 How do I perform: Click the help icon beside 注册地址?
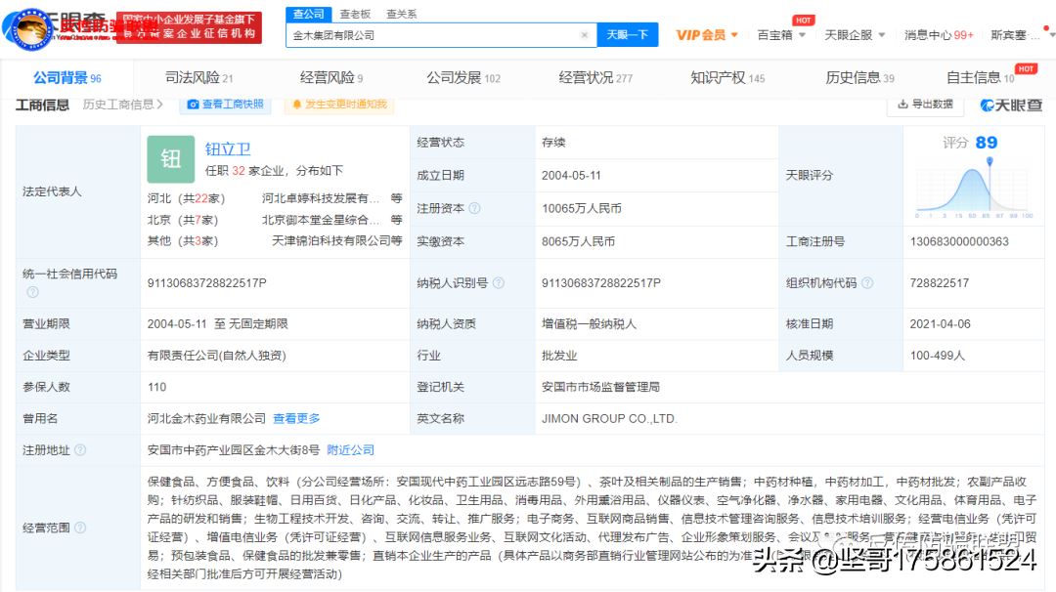[x=80, y=450]
